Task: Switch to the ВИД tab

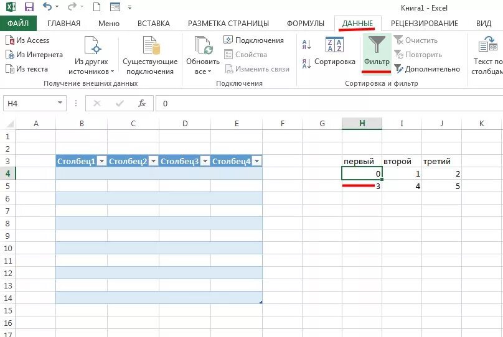Action: click(x=484, y=24)
